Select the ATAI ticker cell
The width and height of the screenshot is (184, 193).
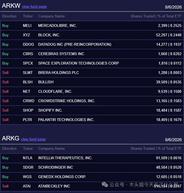[27, 186]
